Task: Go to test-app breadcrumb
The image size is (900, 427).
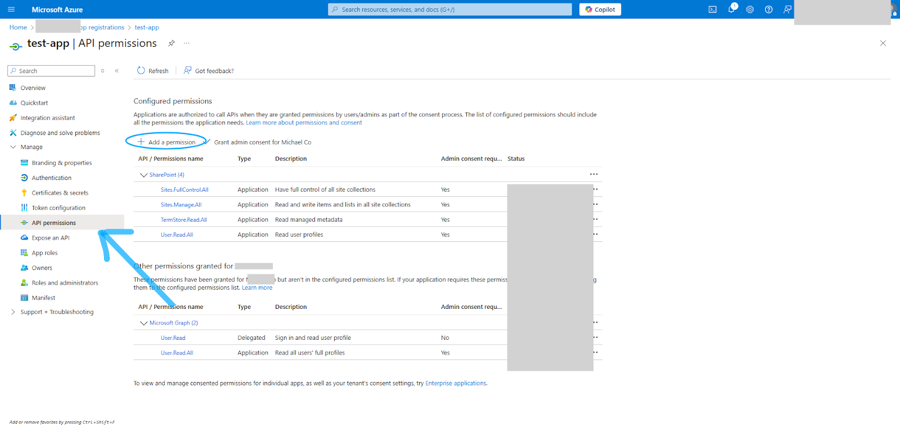Action: [147, 28]
